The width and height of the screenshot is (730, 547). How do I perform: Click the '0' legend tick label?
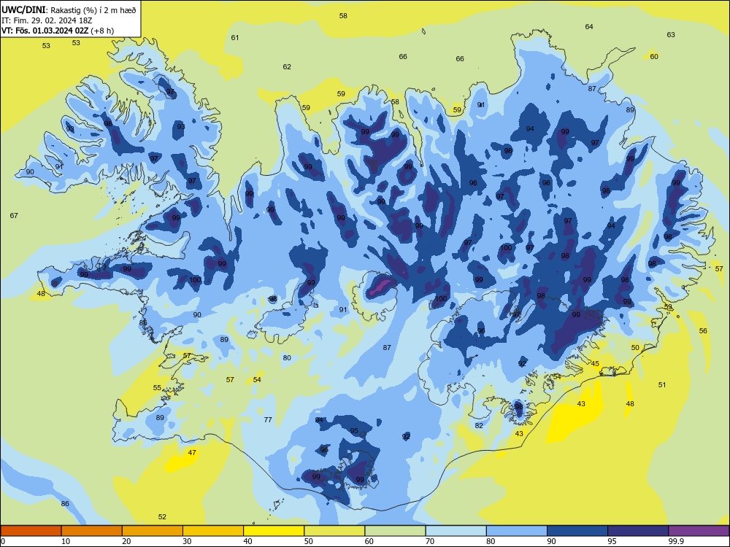pyautogui.click(x=3, y=541)
